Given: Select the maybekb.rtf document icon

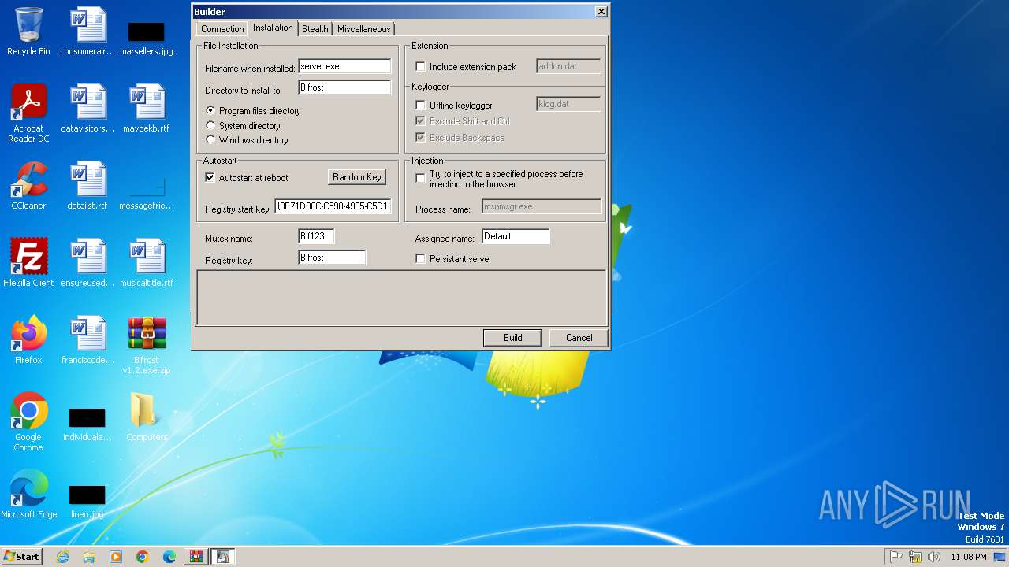Looking at the screenshot, I should coord(147,109).
